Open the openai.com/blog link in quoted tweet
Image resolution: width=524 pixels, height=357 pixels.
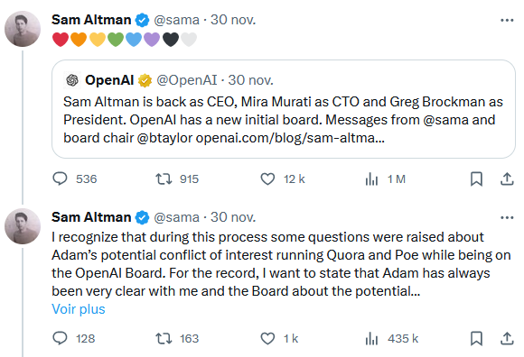tap(290, 138)
